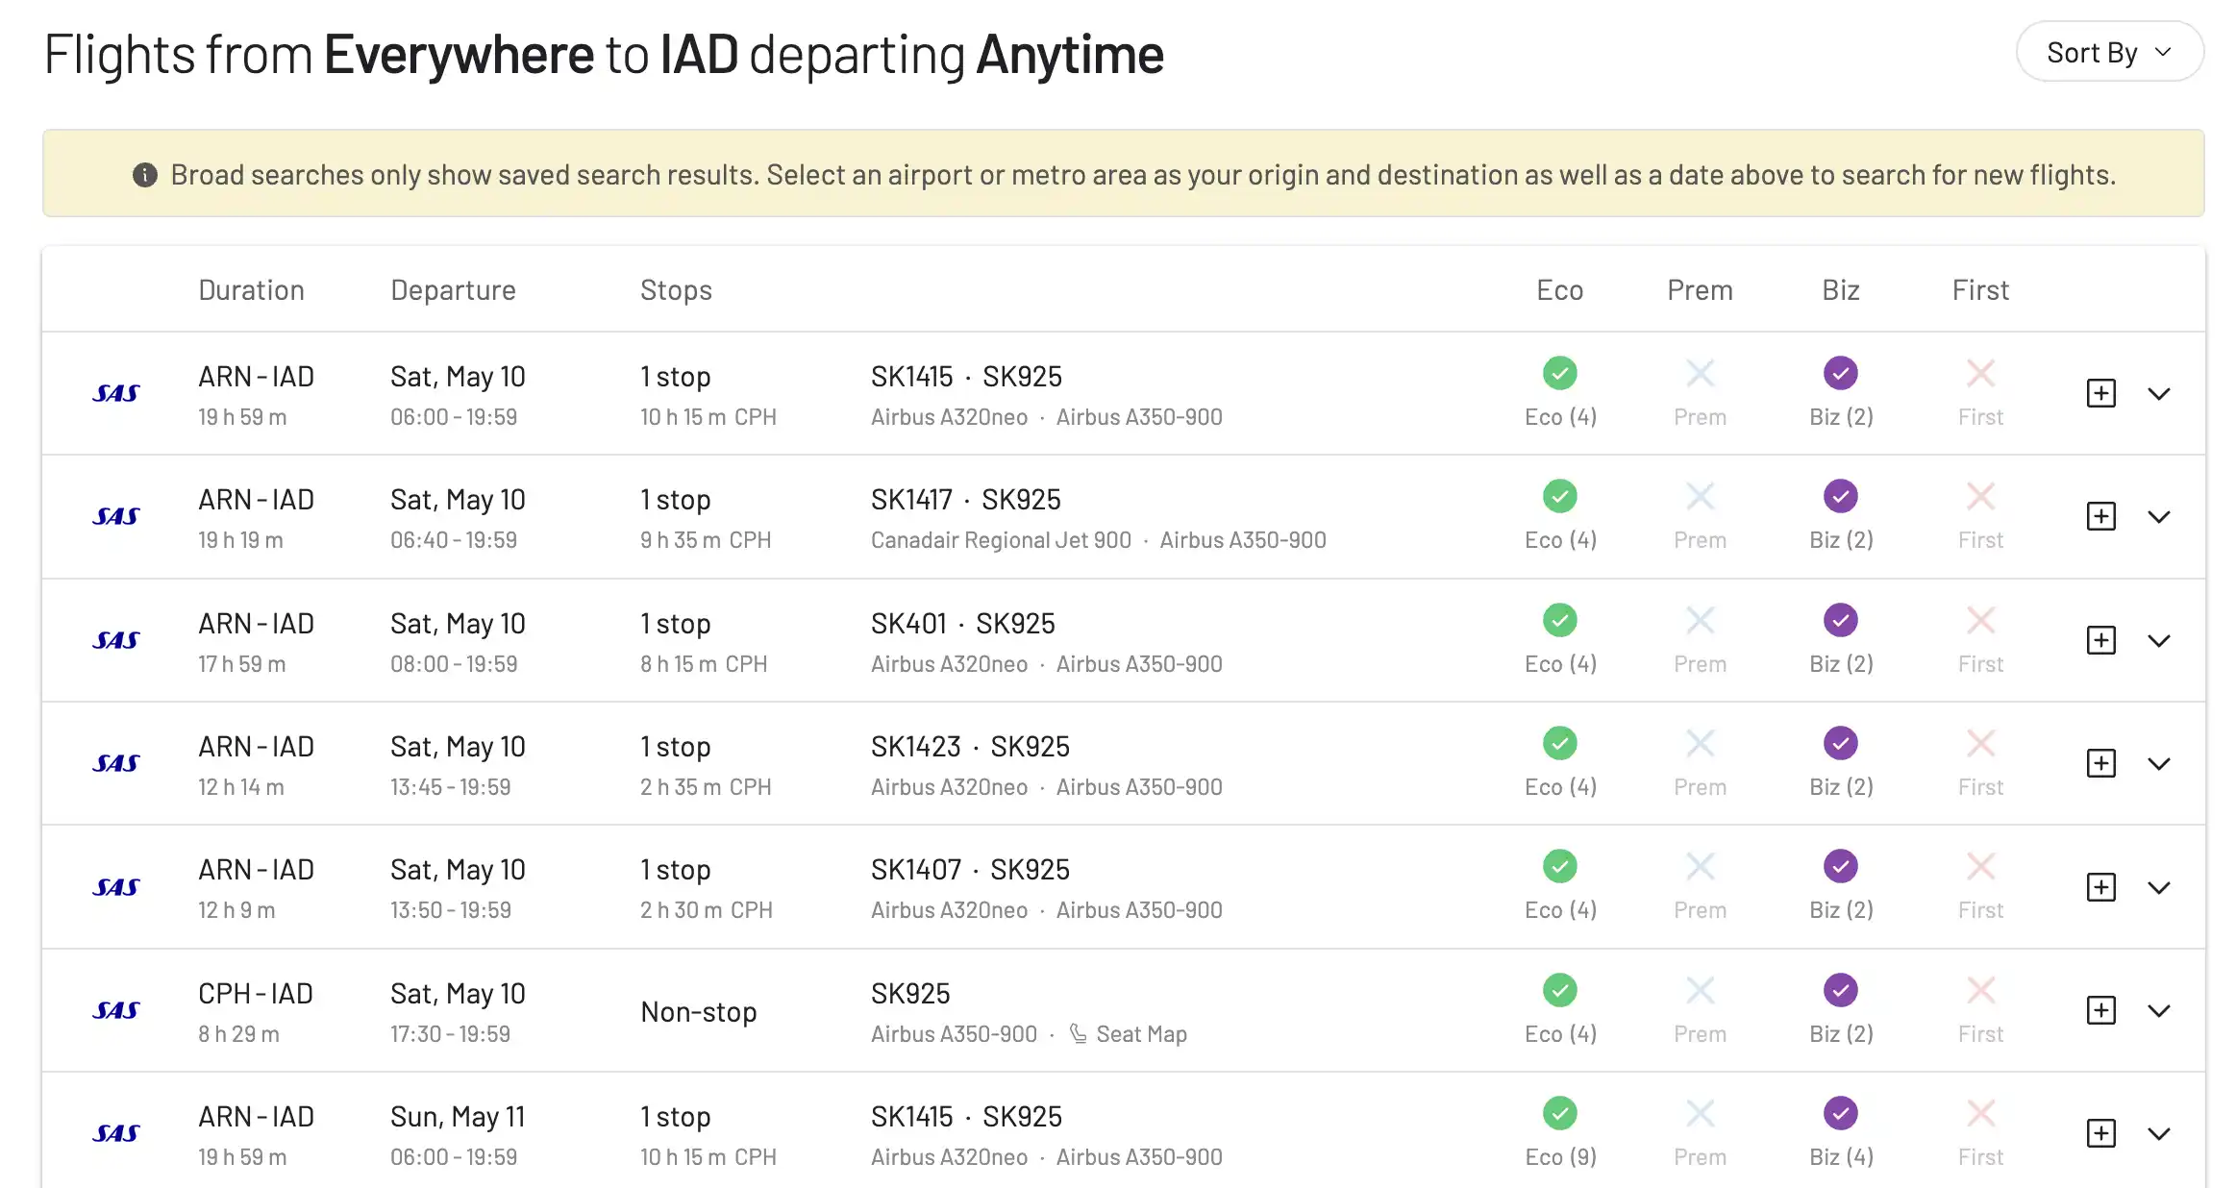Click layover text 2 h 35 m CPH

[706, 787]
